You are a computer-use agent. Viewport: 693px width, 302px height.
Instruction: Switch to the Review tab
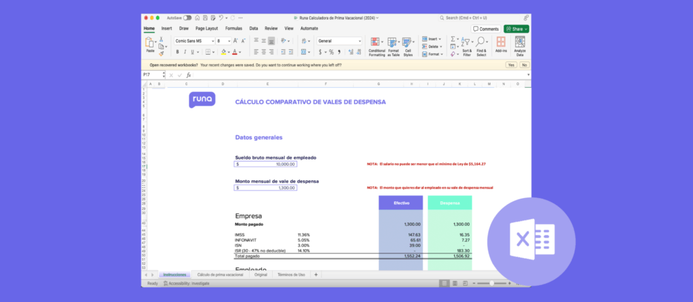271,28
